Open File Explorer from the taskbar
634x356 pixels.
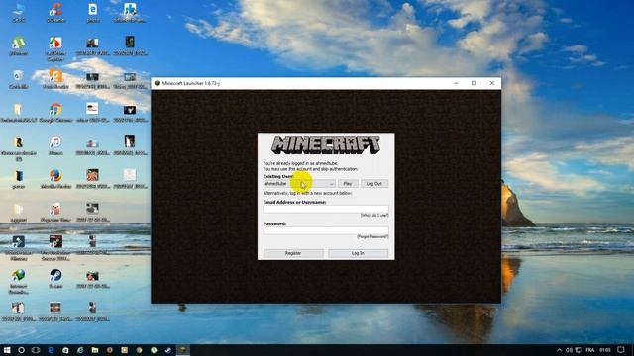tap(95, 350)
